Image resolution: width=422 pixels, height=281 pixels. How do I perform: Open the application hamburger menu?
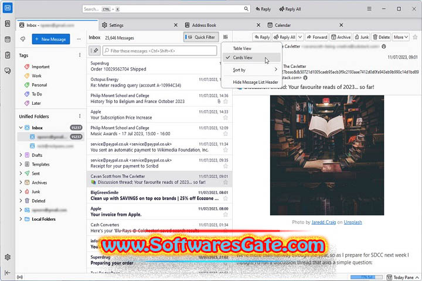(x=369, y=9)
